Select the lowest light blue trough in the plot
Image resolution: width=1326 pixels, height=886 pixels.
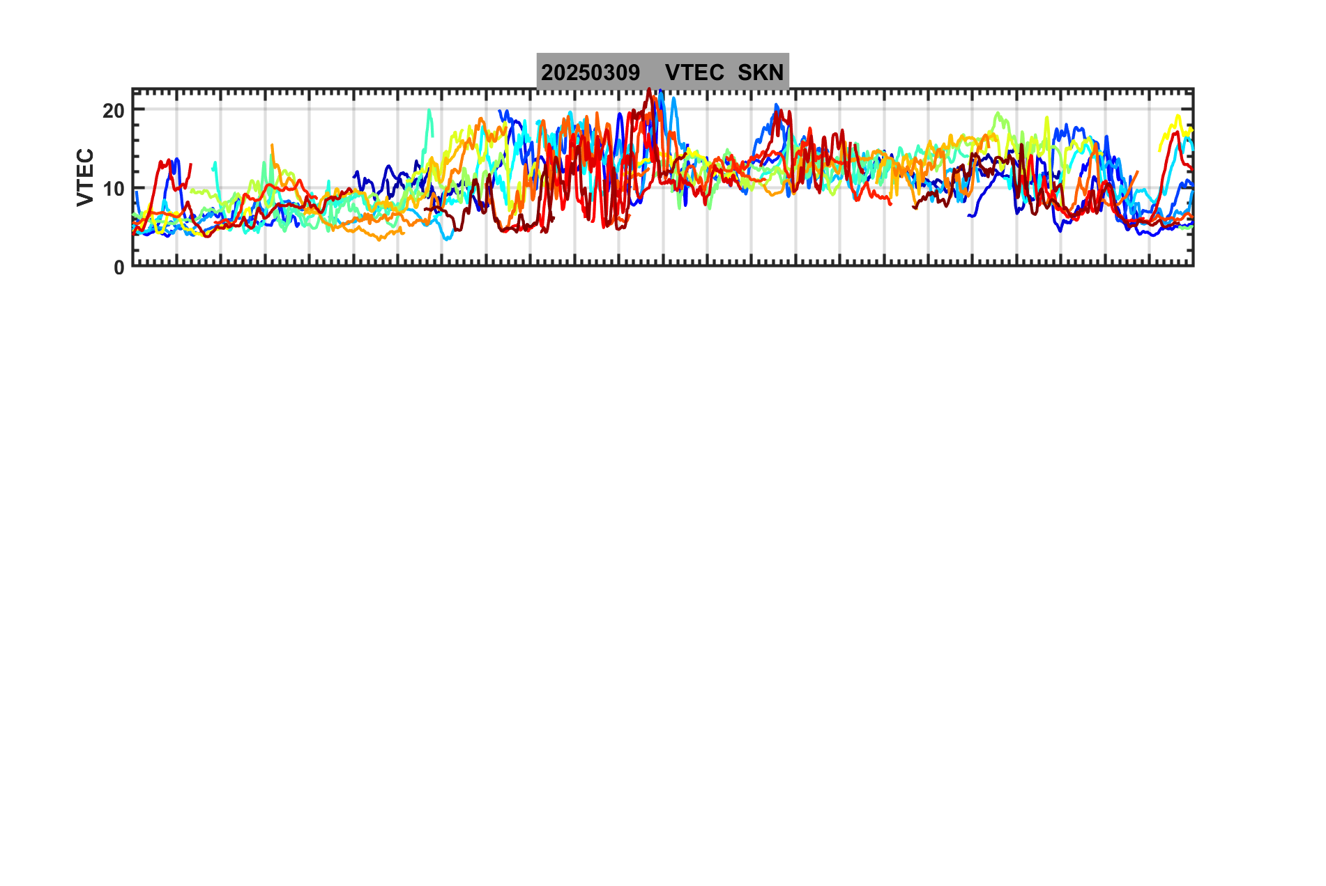(448, 238)
